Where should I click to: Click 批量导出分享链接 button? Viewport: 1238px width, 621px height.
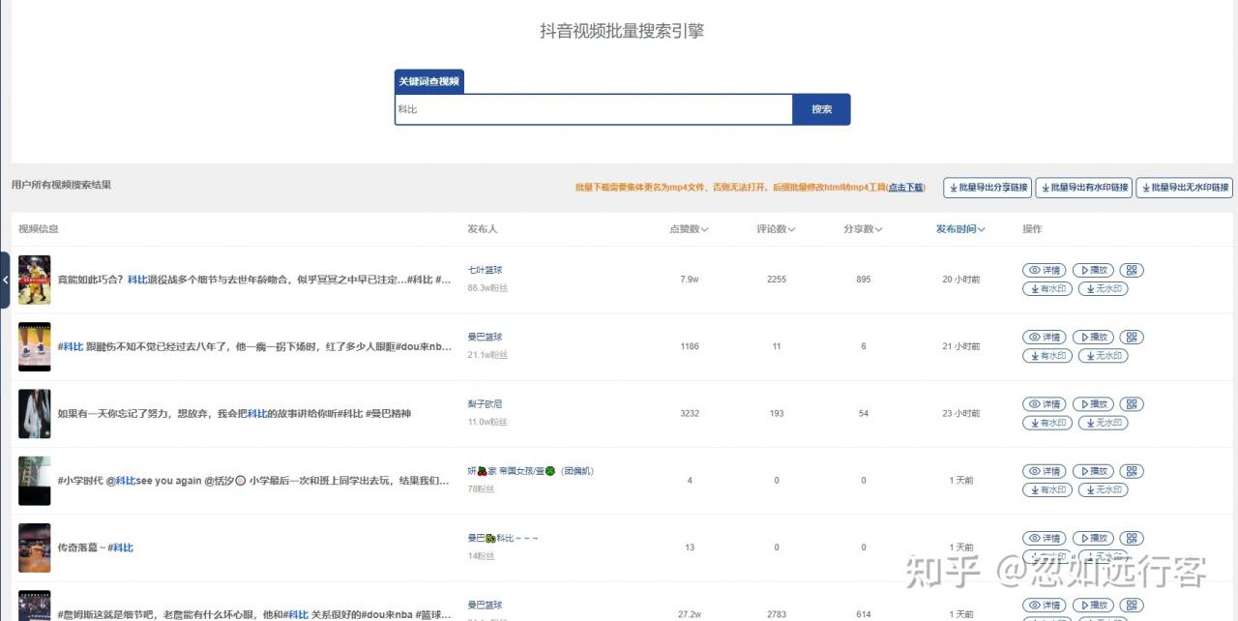[987, 188]
